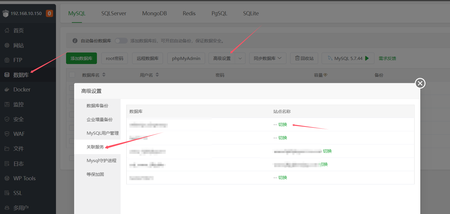The width and height of the screenshot is (450, 214).
Task: Click the Docker whale icon
Action: tap(7, 90)
